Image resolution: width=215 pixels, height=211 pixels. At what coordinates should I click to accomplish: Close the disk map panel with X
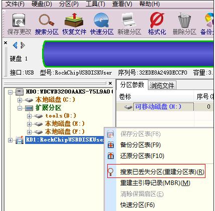6,43
